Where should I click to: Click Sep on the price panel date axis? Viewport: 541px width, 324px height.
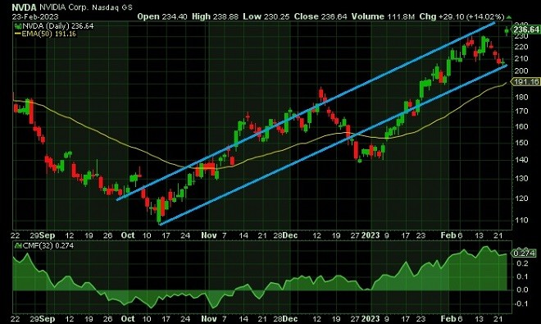48,235
